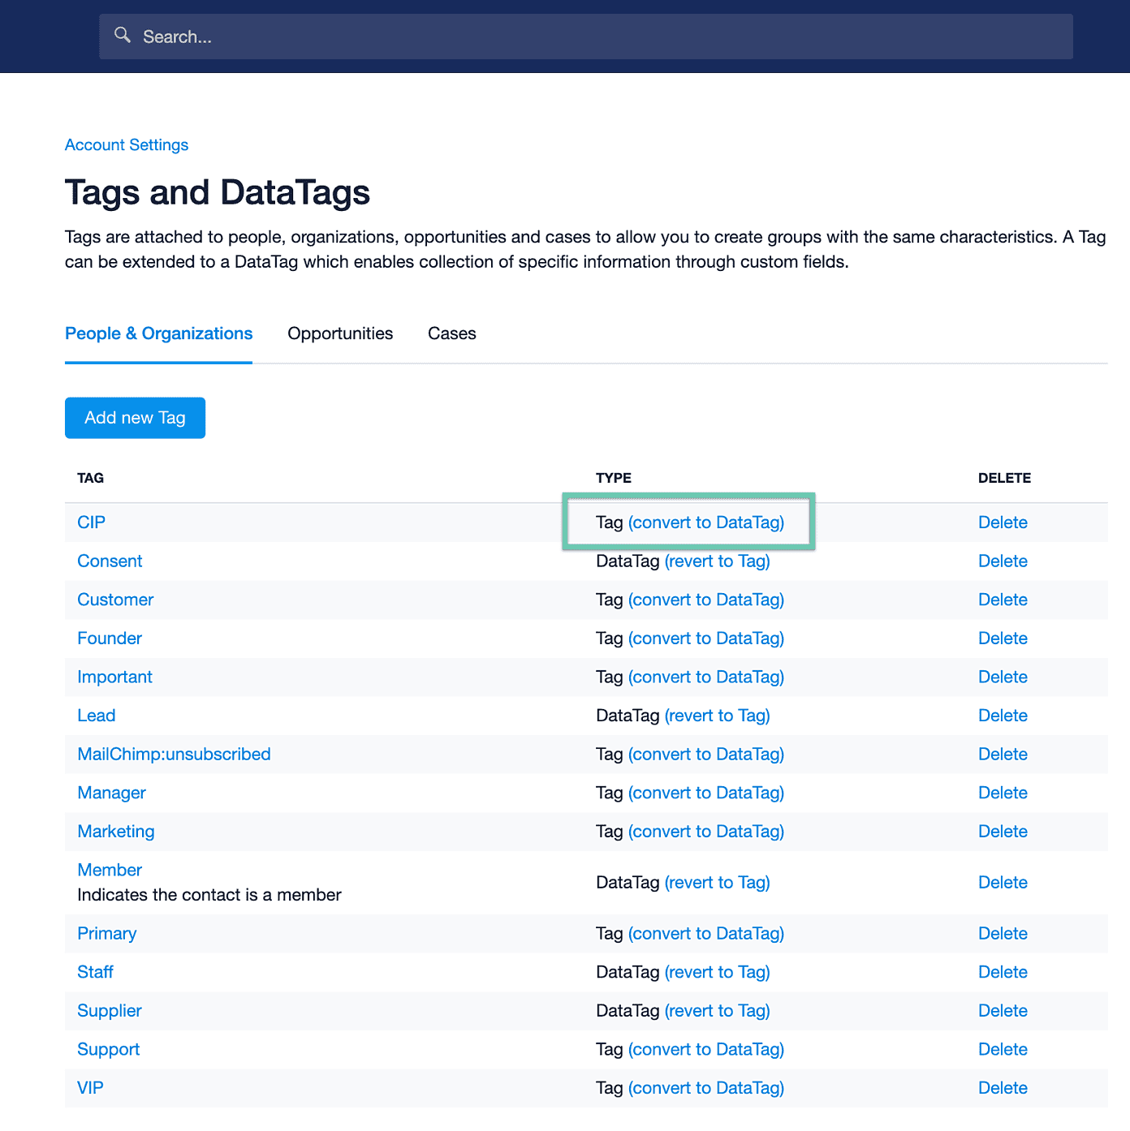Open the CIP tag
This screenshot has height=1131, width=1130.
[91, 522]
